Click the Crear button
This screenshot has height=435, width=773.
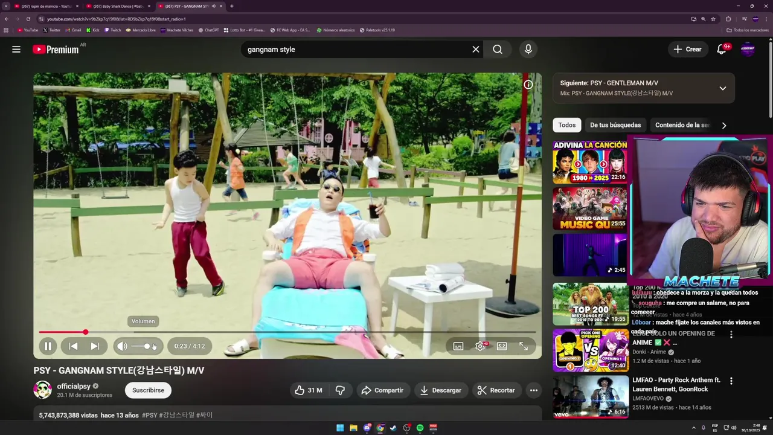point(688,50)
